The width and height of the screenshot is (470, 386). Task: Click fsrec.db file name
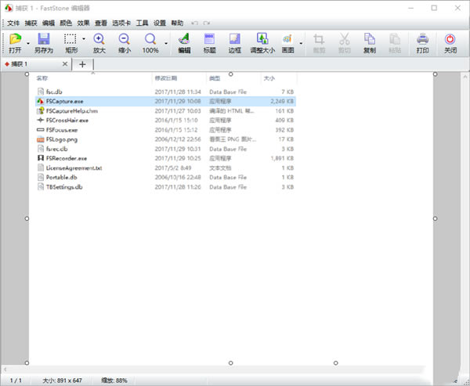(x=56, y=149)
